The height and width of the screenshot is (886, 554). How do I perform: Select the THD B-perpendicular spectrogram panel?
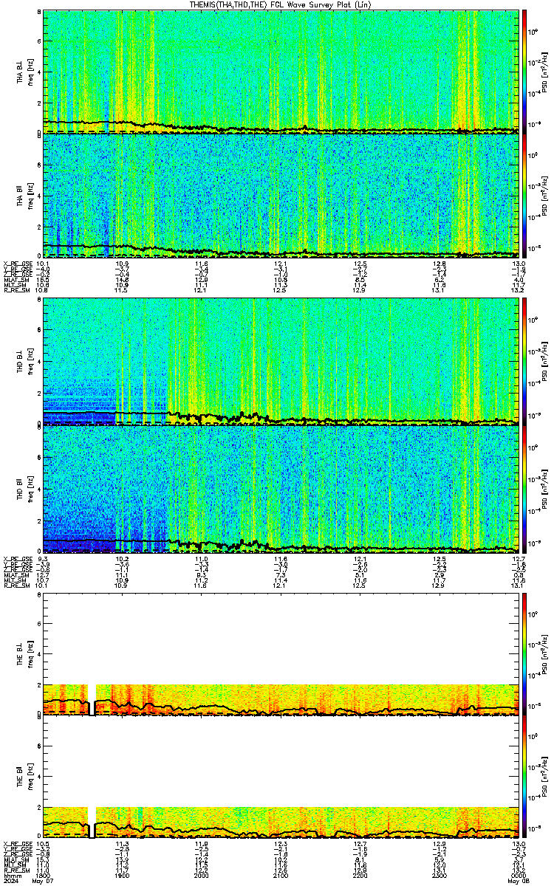(281, 361)
